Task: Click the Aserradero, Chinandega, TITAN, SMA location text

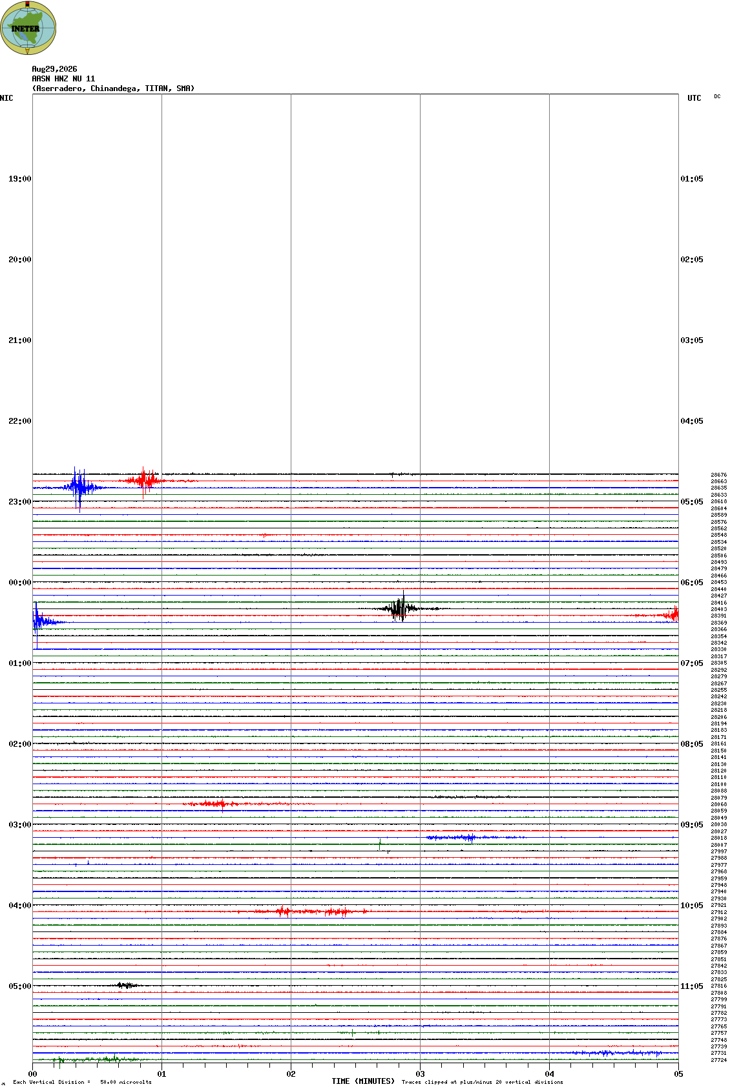Action: point(113,88)
